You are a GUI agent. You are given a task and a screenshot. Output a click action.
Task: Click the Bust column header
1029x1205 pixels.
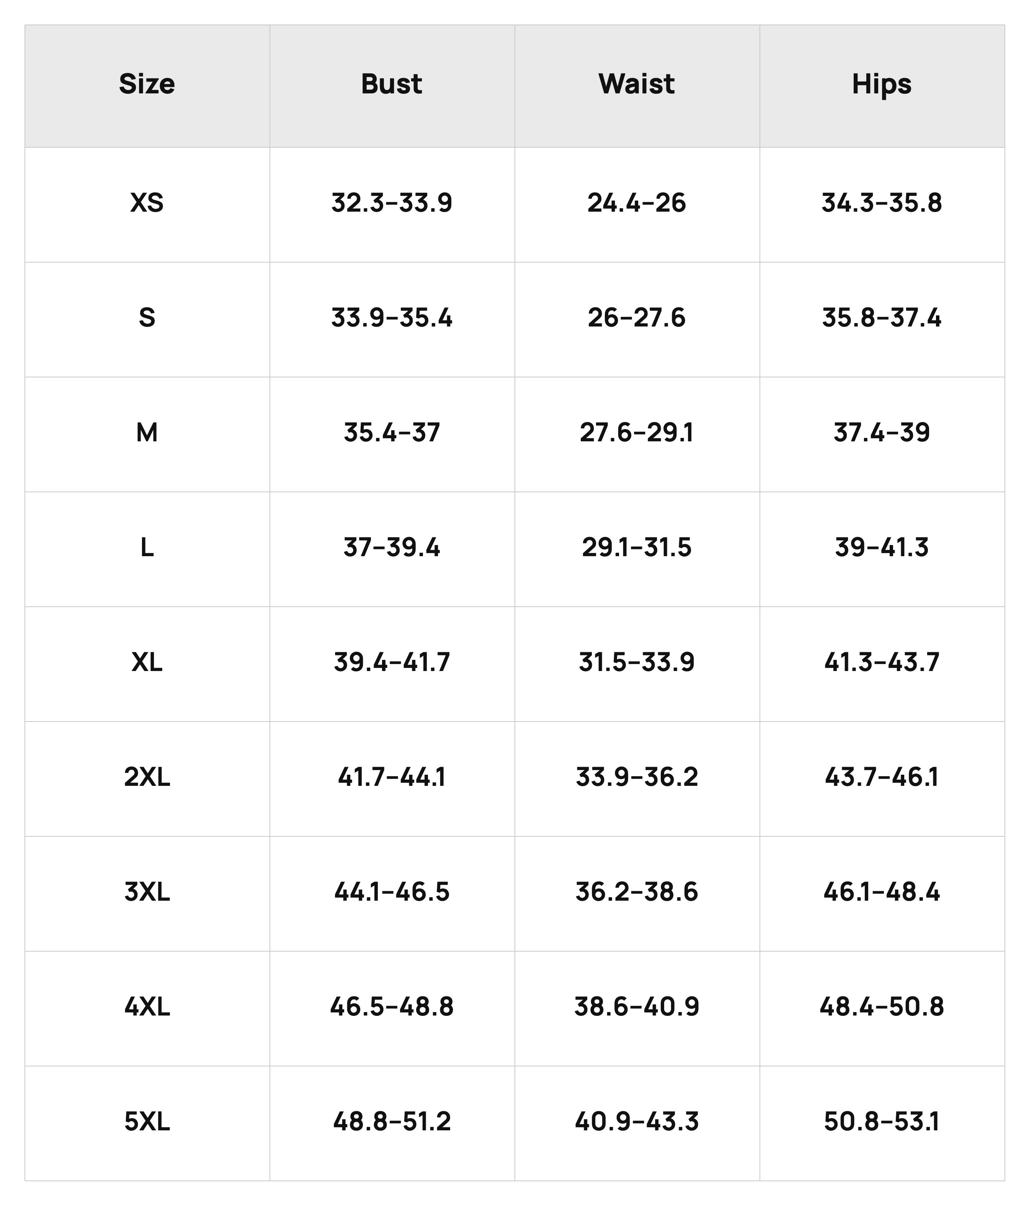(392, 84)
